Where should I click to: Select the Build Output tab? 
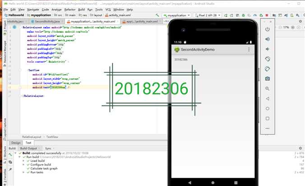(x=28, y=148)
